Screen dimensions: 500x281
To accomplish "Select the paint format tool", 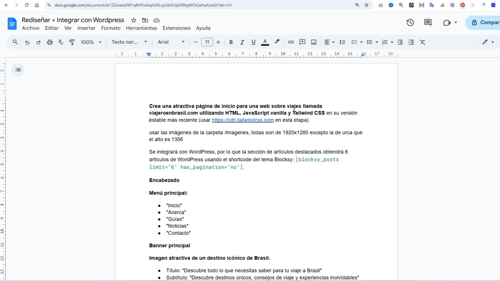I will 72,42.
